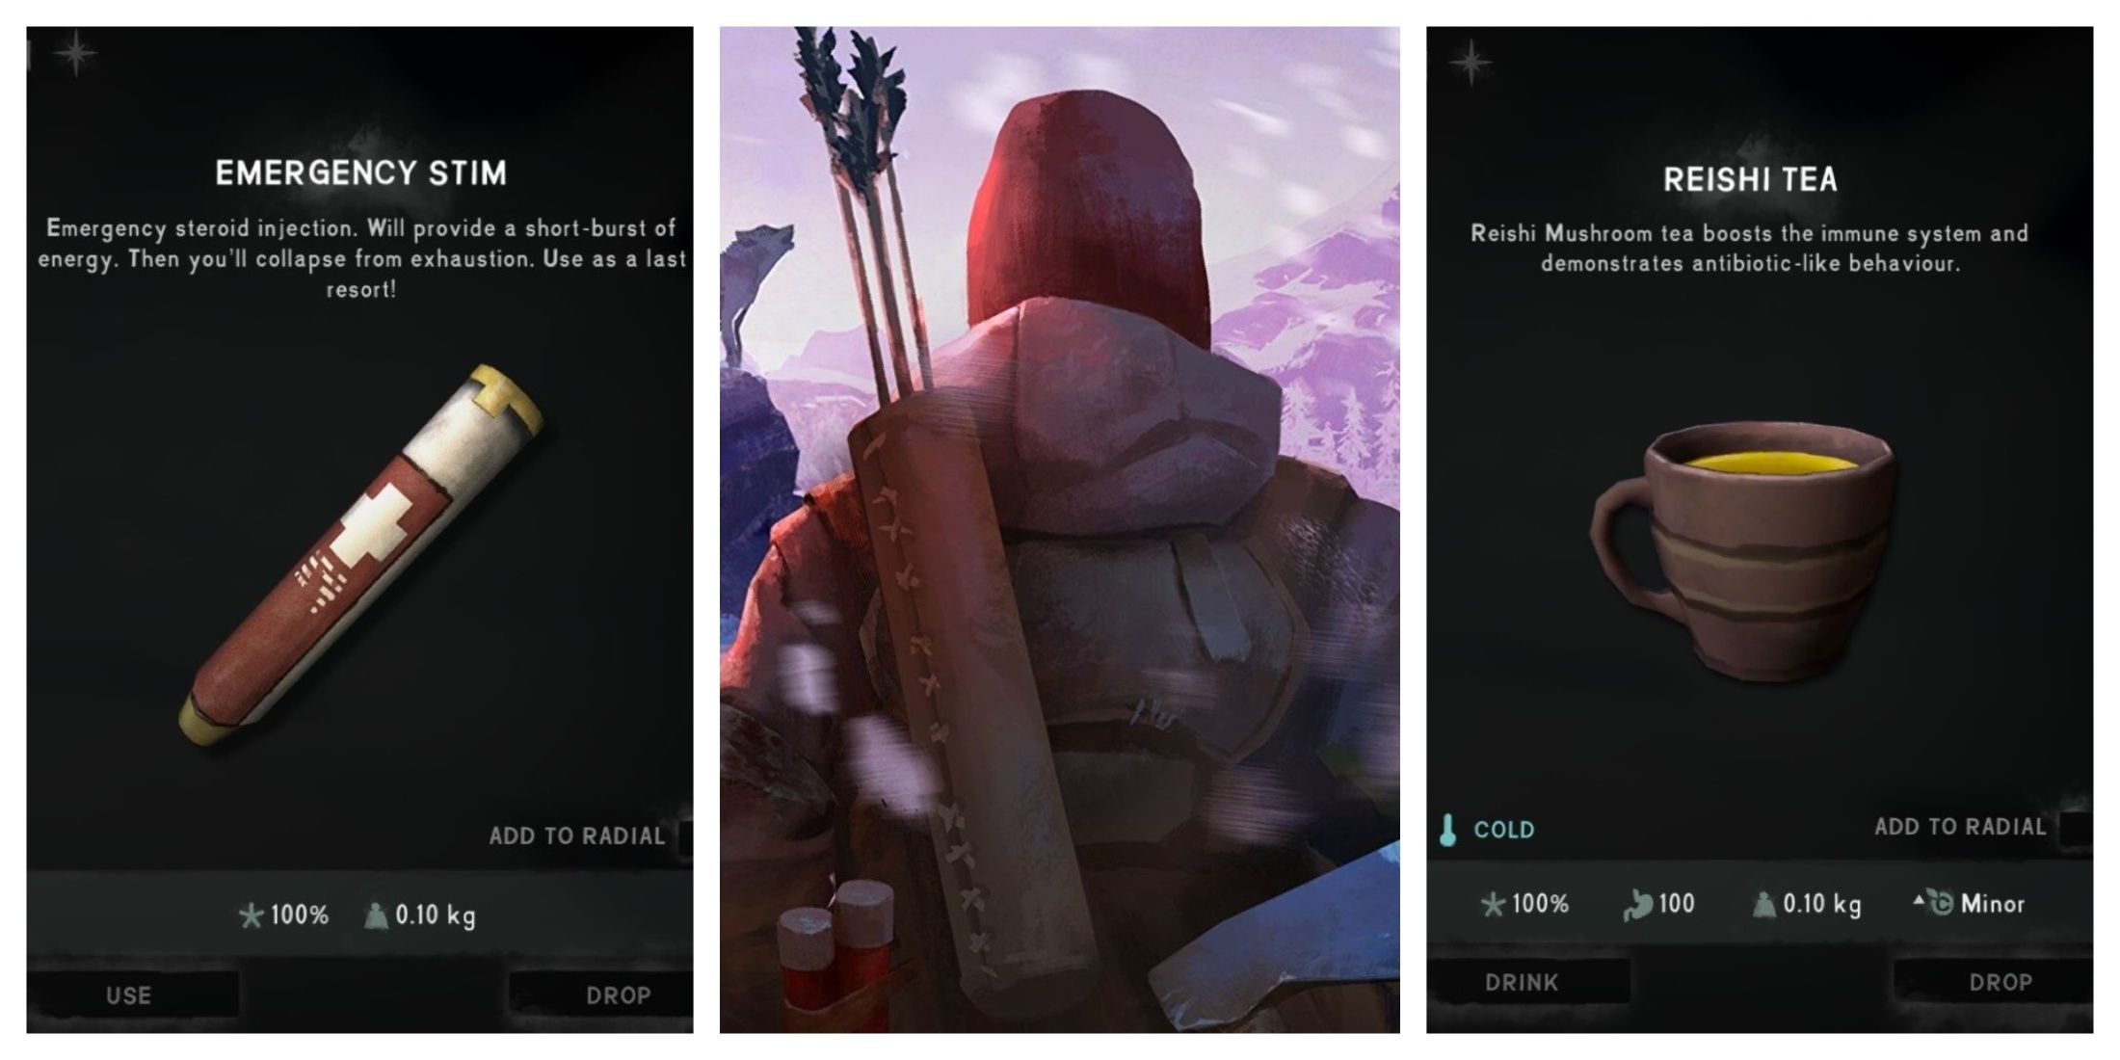Select the Emergency Stim syringe image
Viewport: 2120px width, 1060px height.
pyautogui.click(x=361, y=556)
